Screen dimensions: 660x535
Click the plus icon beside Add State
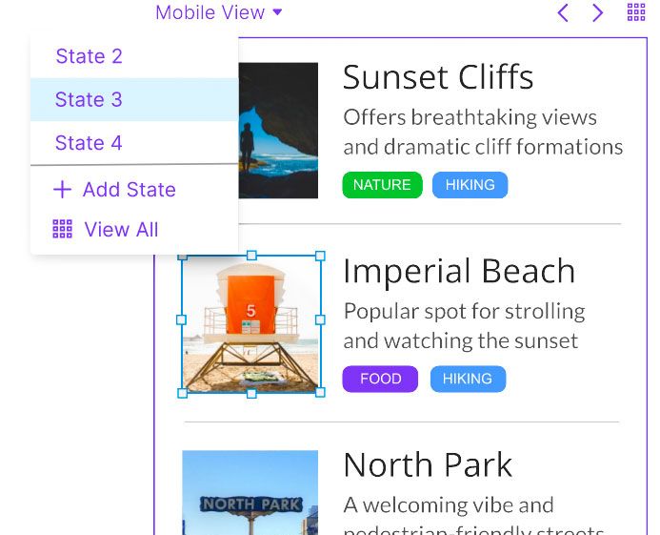62,189
